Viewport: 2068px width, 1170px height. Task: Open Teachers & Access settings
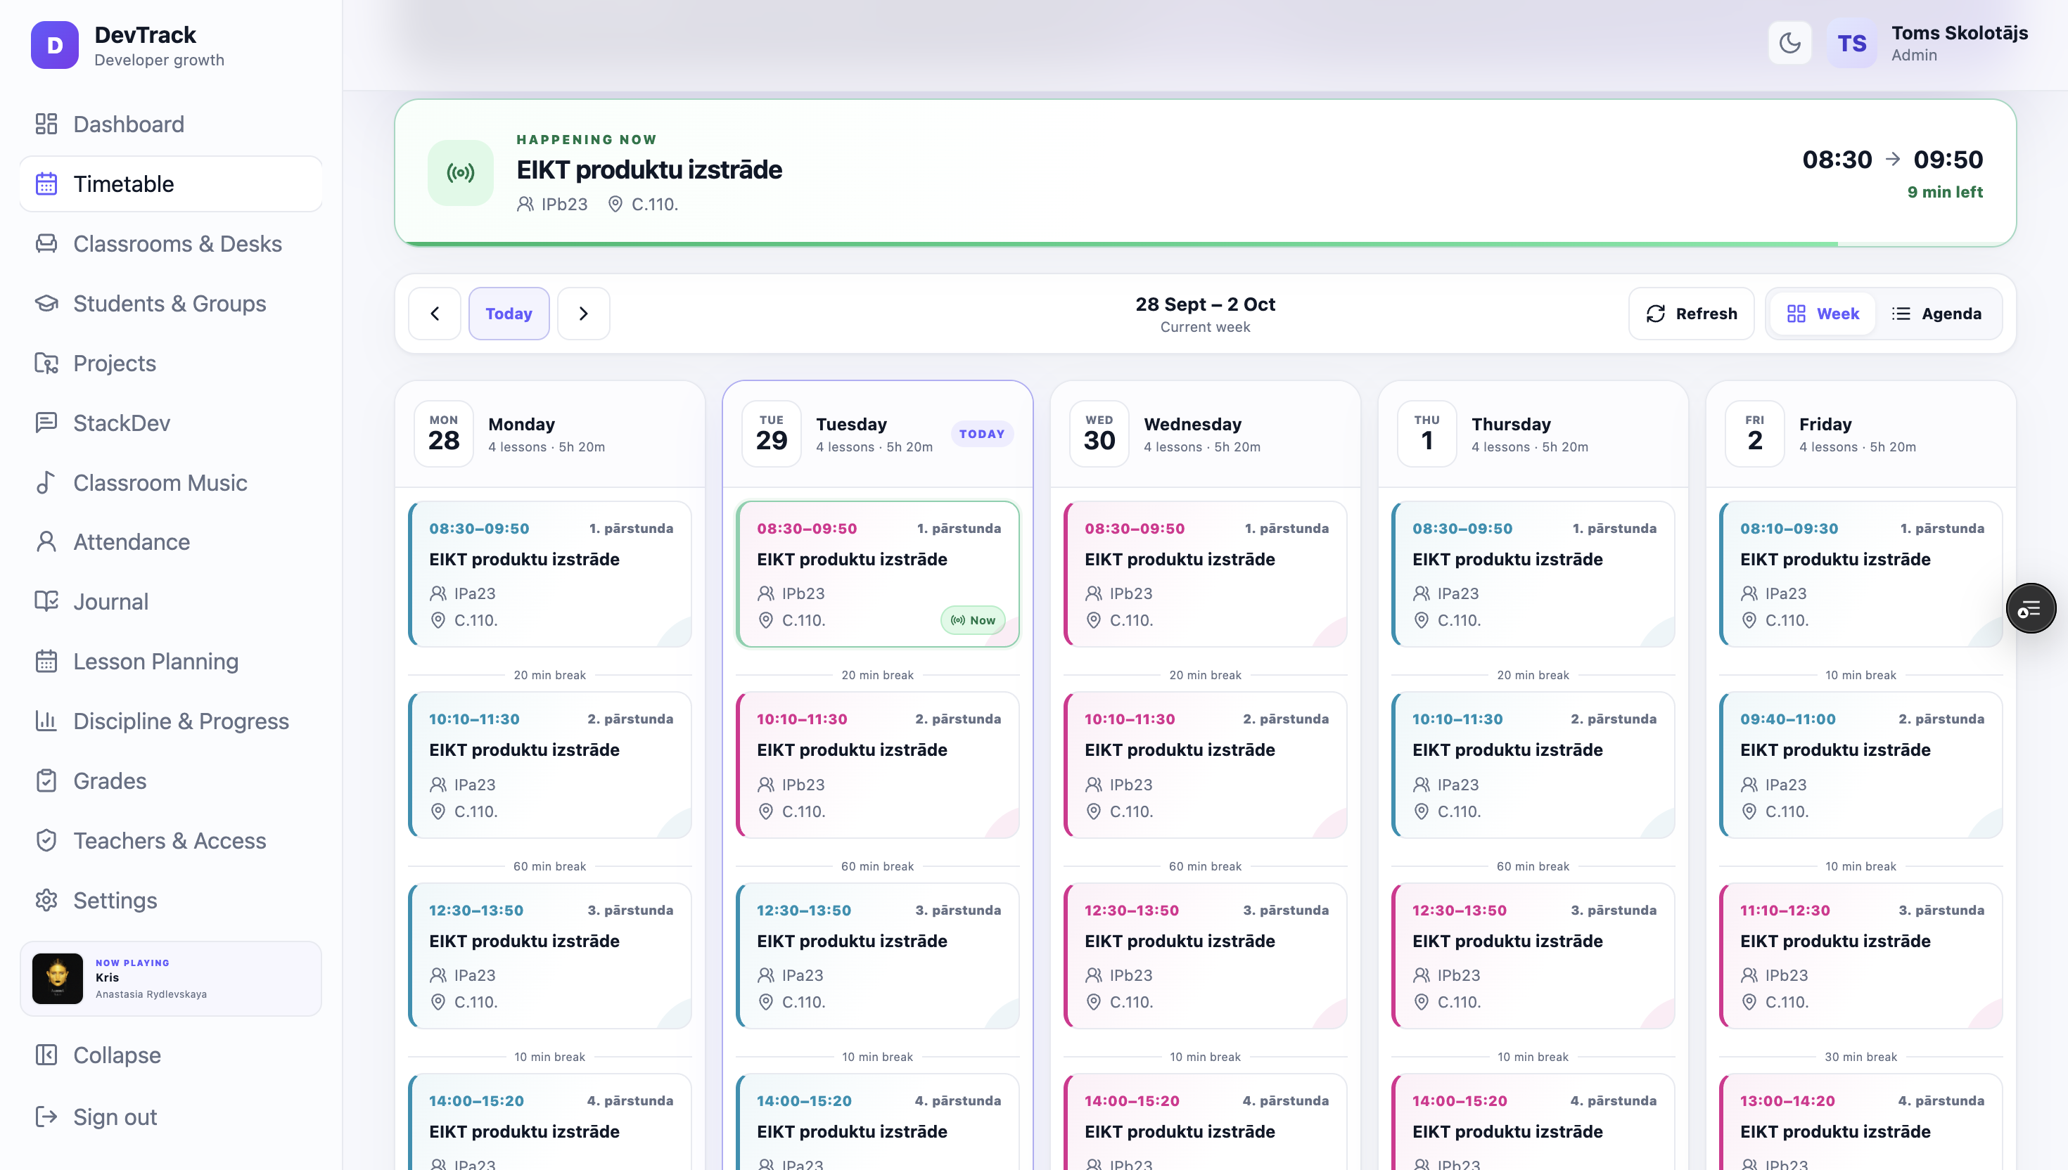tap(170, 840)
